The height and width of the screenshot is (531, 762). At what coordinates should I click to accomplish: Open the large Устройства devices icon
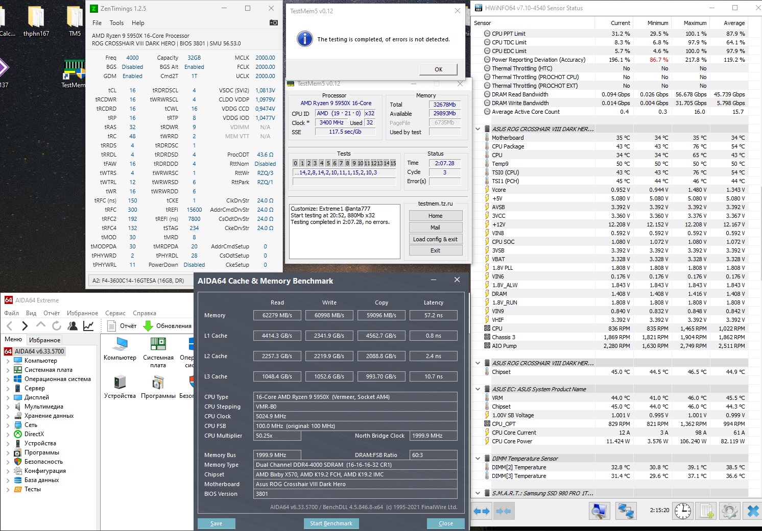click(120, 387)
